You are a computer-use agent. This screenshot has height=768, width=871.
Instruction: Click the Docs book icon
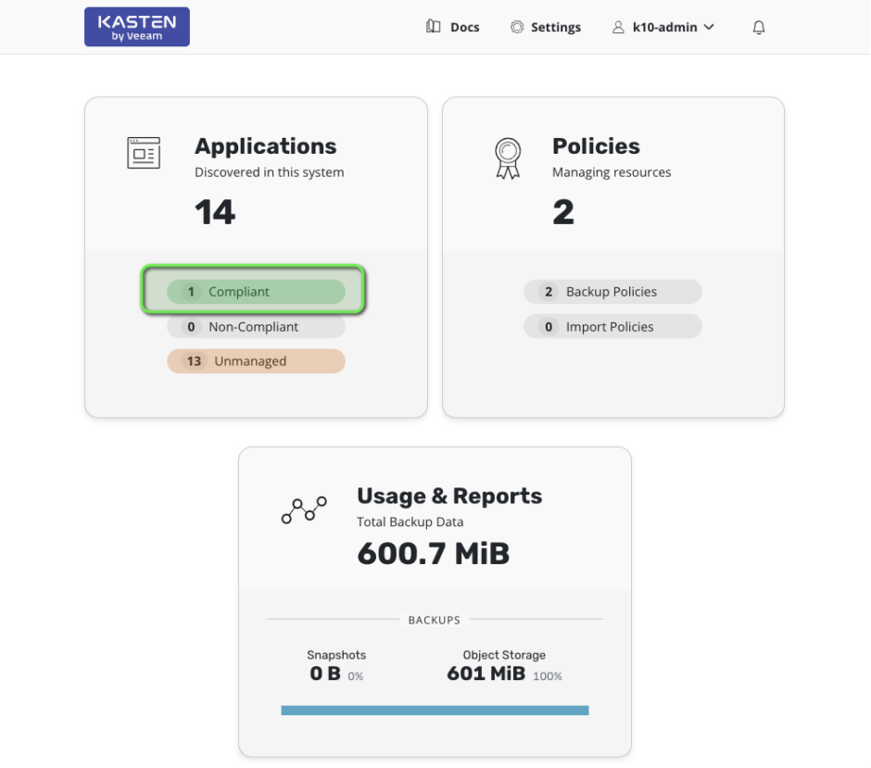(x=434, y=27)
